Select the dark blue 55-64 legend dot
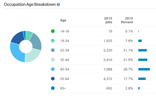This screenshot has width=156, height=100. [x=53, y=79]
